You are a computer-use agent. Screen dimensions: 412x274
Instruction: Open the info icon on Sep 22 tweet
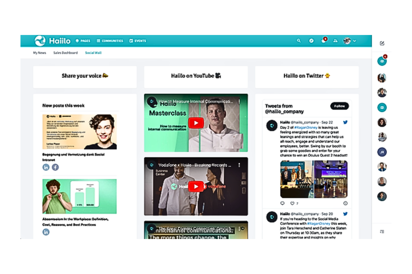tap(345, 203)
